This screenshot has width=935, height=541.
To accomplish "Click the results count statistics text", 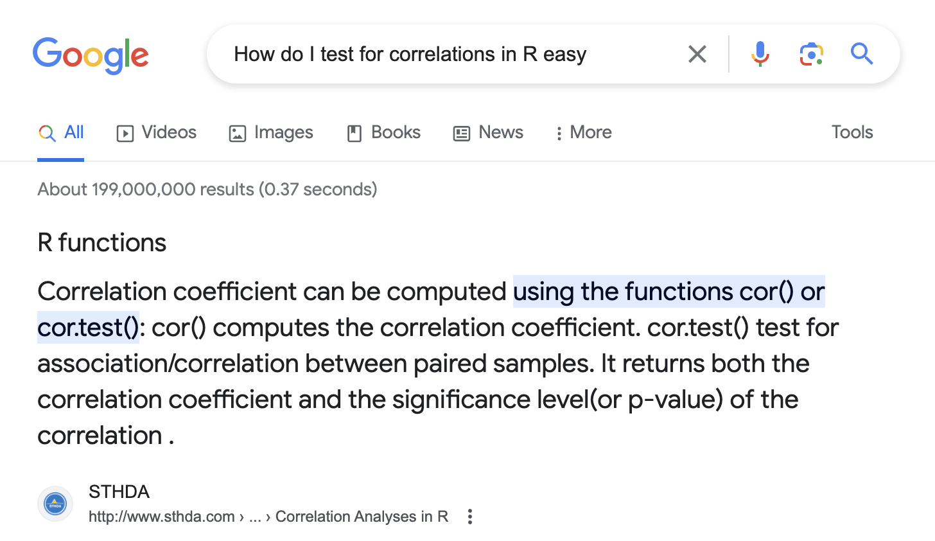I will [207, 190].
